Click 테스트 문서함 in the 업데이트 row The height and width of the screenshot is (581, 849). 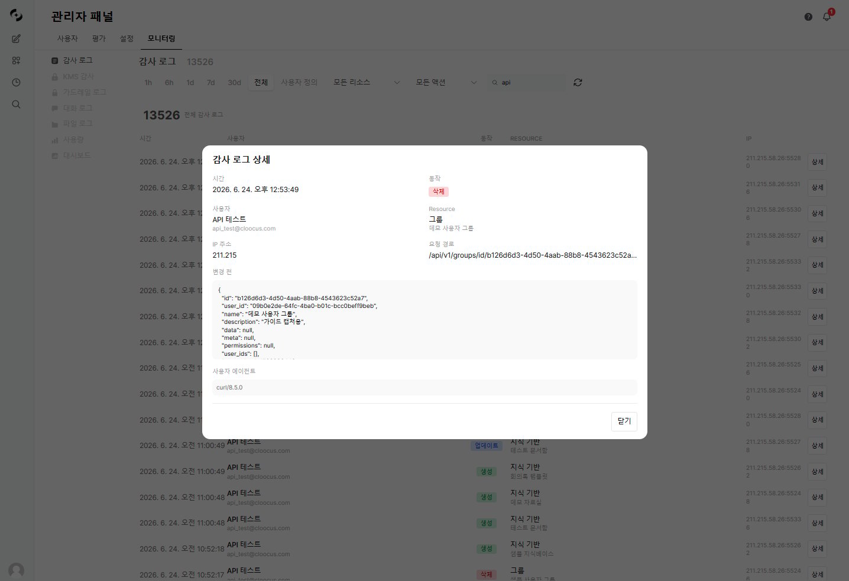(529, 450)
